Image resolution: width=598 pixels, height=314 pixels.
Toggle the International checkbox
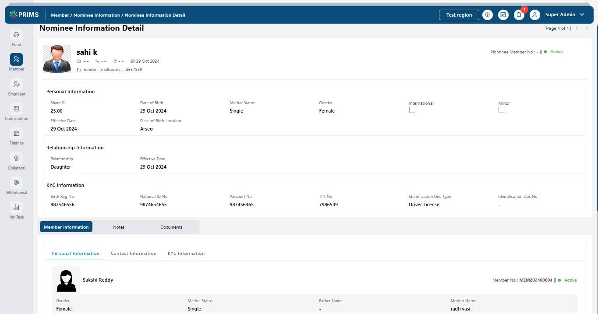pyautogui.click(x=412, y=110)
